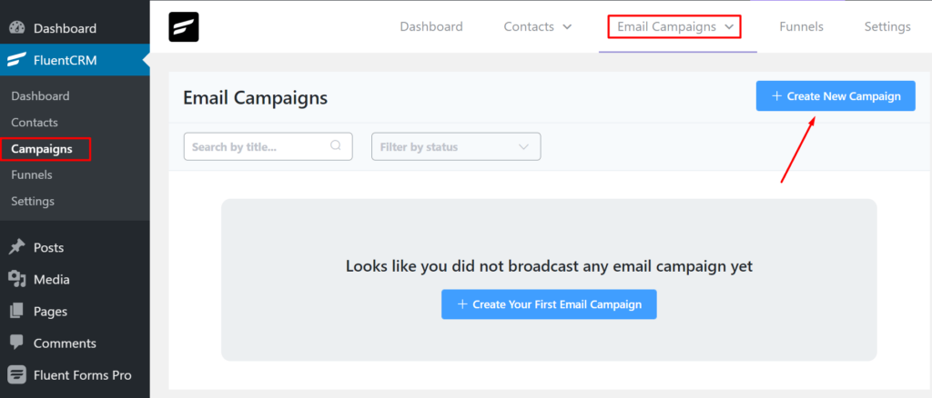
Task: Expand the Contacts dropdown chevron
Action: pos(567,26)
